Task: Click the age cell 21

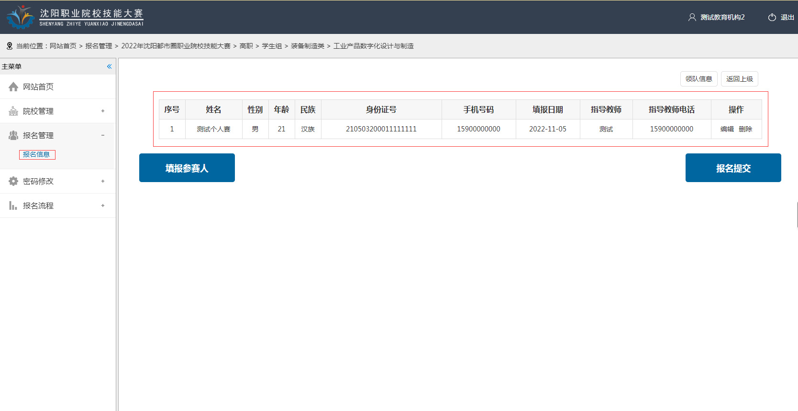Action: point(281,129)
